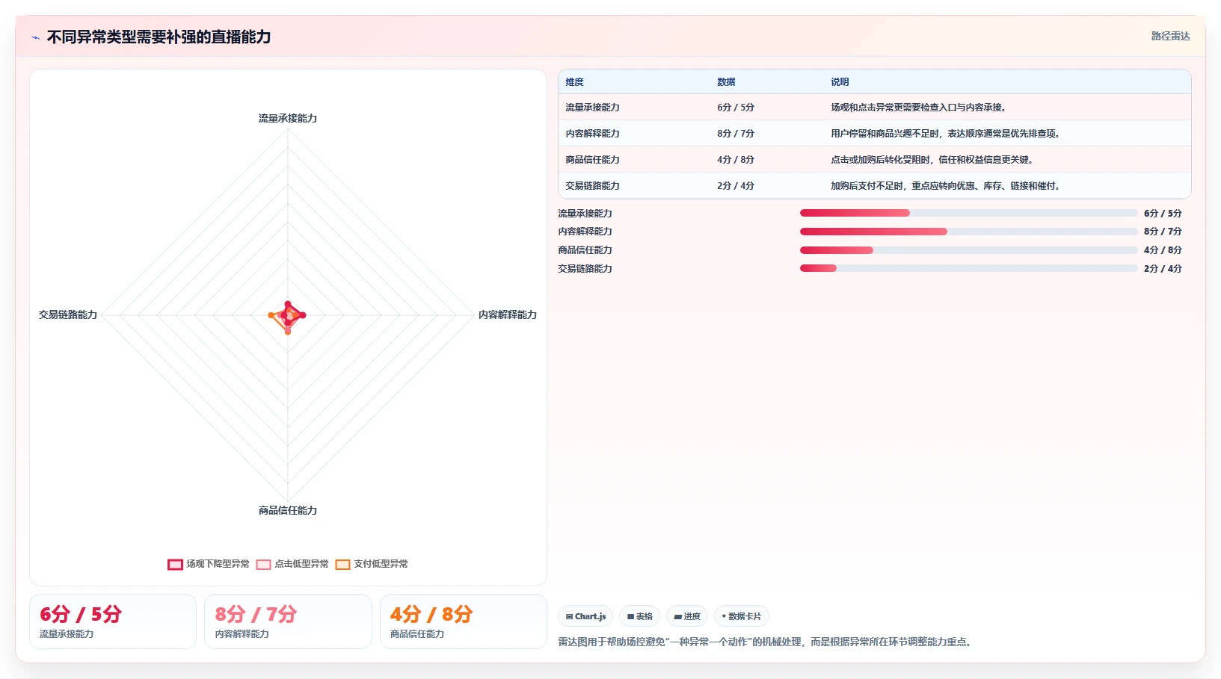Click the radar data polygon at chart center
This screenshot has height=679, width=1221.
tap(288, 316)
